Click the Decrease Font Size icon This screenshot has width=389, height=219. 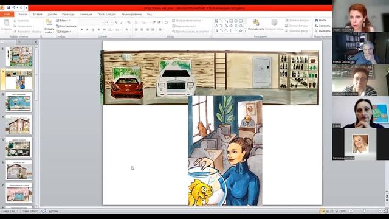122,23
